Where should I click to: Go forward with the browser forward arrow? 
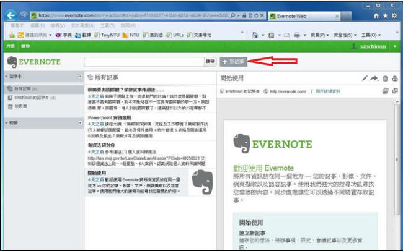click(23, 15)
